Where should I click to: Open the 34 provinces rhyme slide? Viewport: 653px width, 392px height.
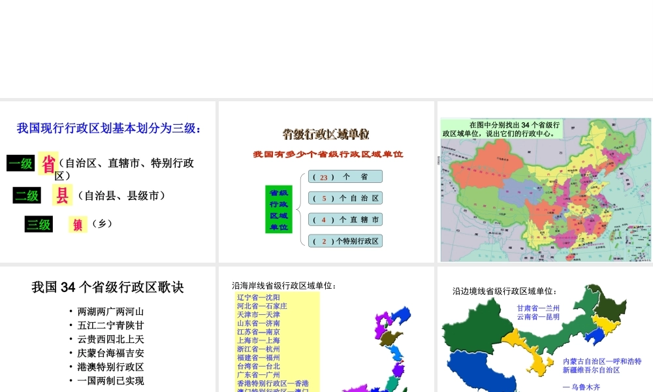point(108,329)
